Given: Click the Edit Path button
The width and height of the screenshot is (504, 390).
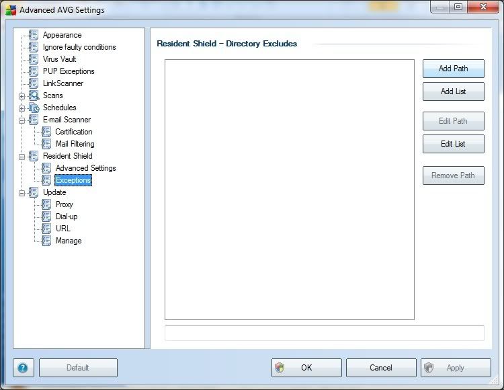Looking at the screenshot, I should [x=453, y=121].
